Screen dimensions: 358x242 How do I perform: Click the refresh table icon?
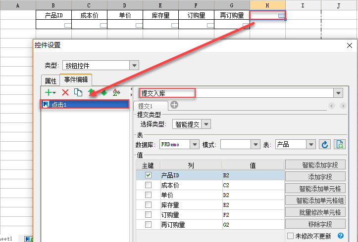coord(325,144)
